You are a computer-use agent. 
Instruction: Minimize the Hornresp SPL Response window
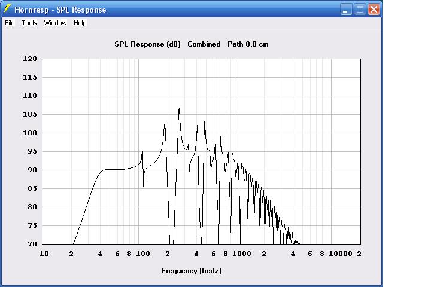[x=346, y=10]
